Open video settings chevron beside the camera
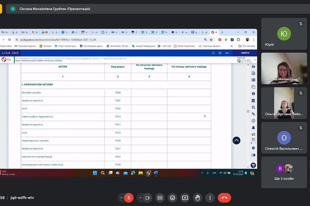Viewport: 310px width, 206px height. pyautogui.click(x=140, y=198)
